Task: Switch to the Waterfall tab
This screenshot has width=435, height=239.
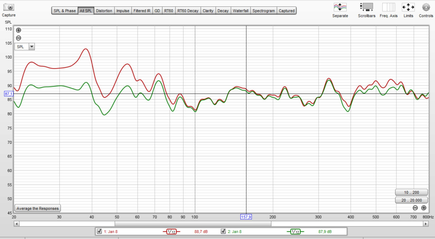Action: (240, 11)
